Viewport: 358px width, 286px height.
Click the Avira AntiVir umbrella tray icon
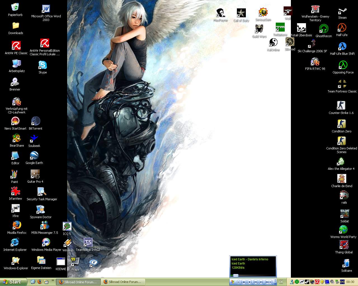click(x=317, y=282)
